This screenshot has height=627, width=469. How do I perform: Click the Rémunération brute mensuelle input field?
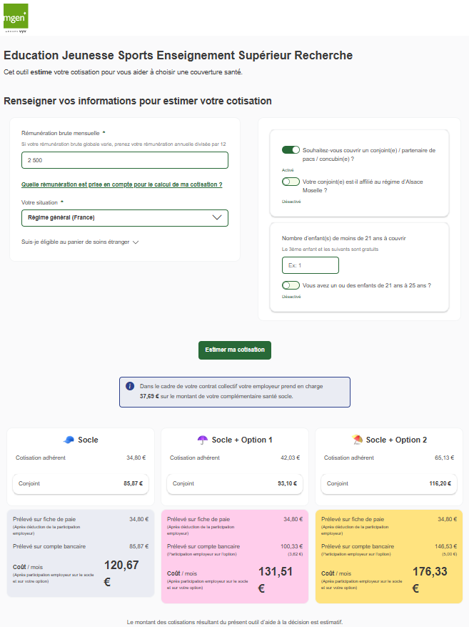click(x=124, y=160)
